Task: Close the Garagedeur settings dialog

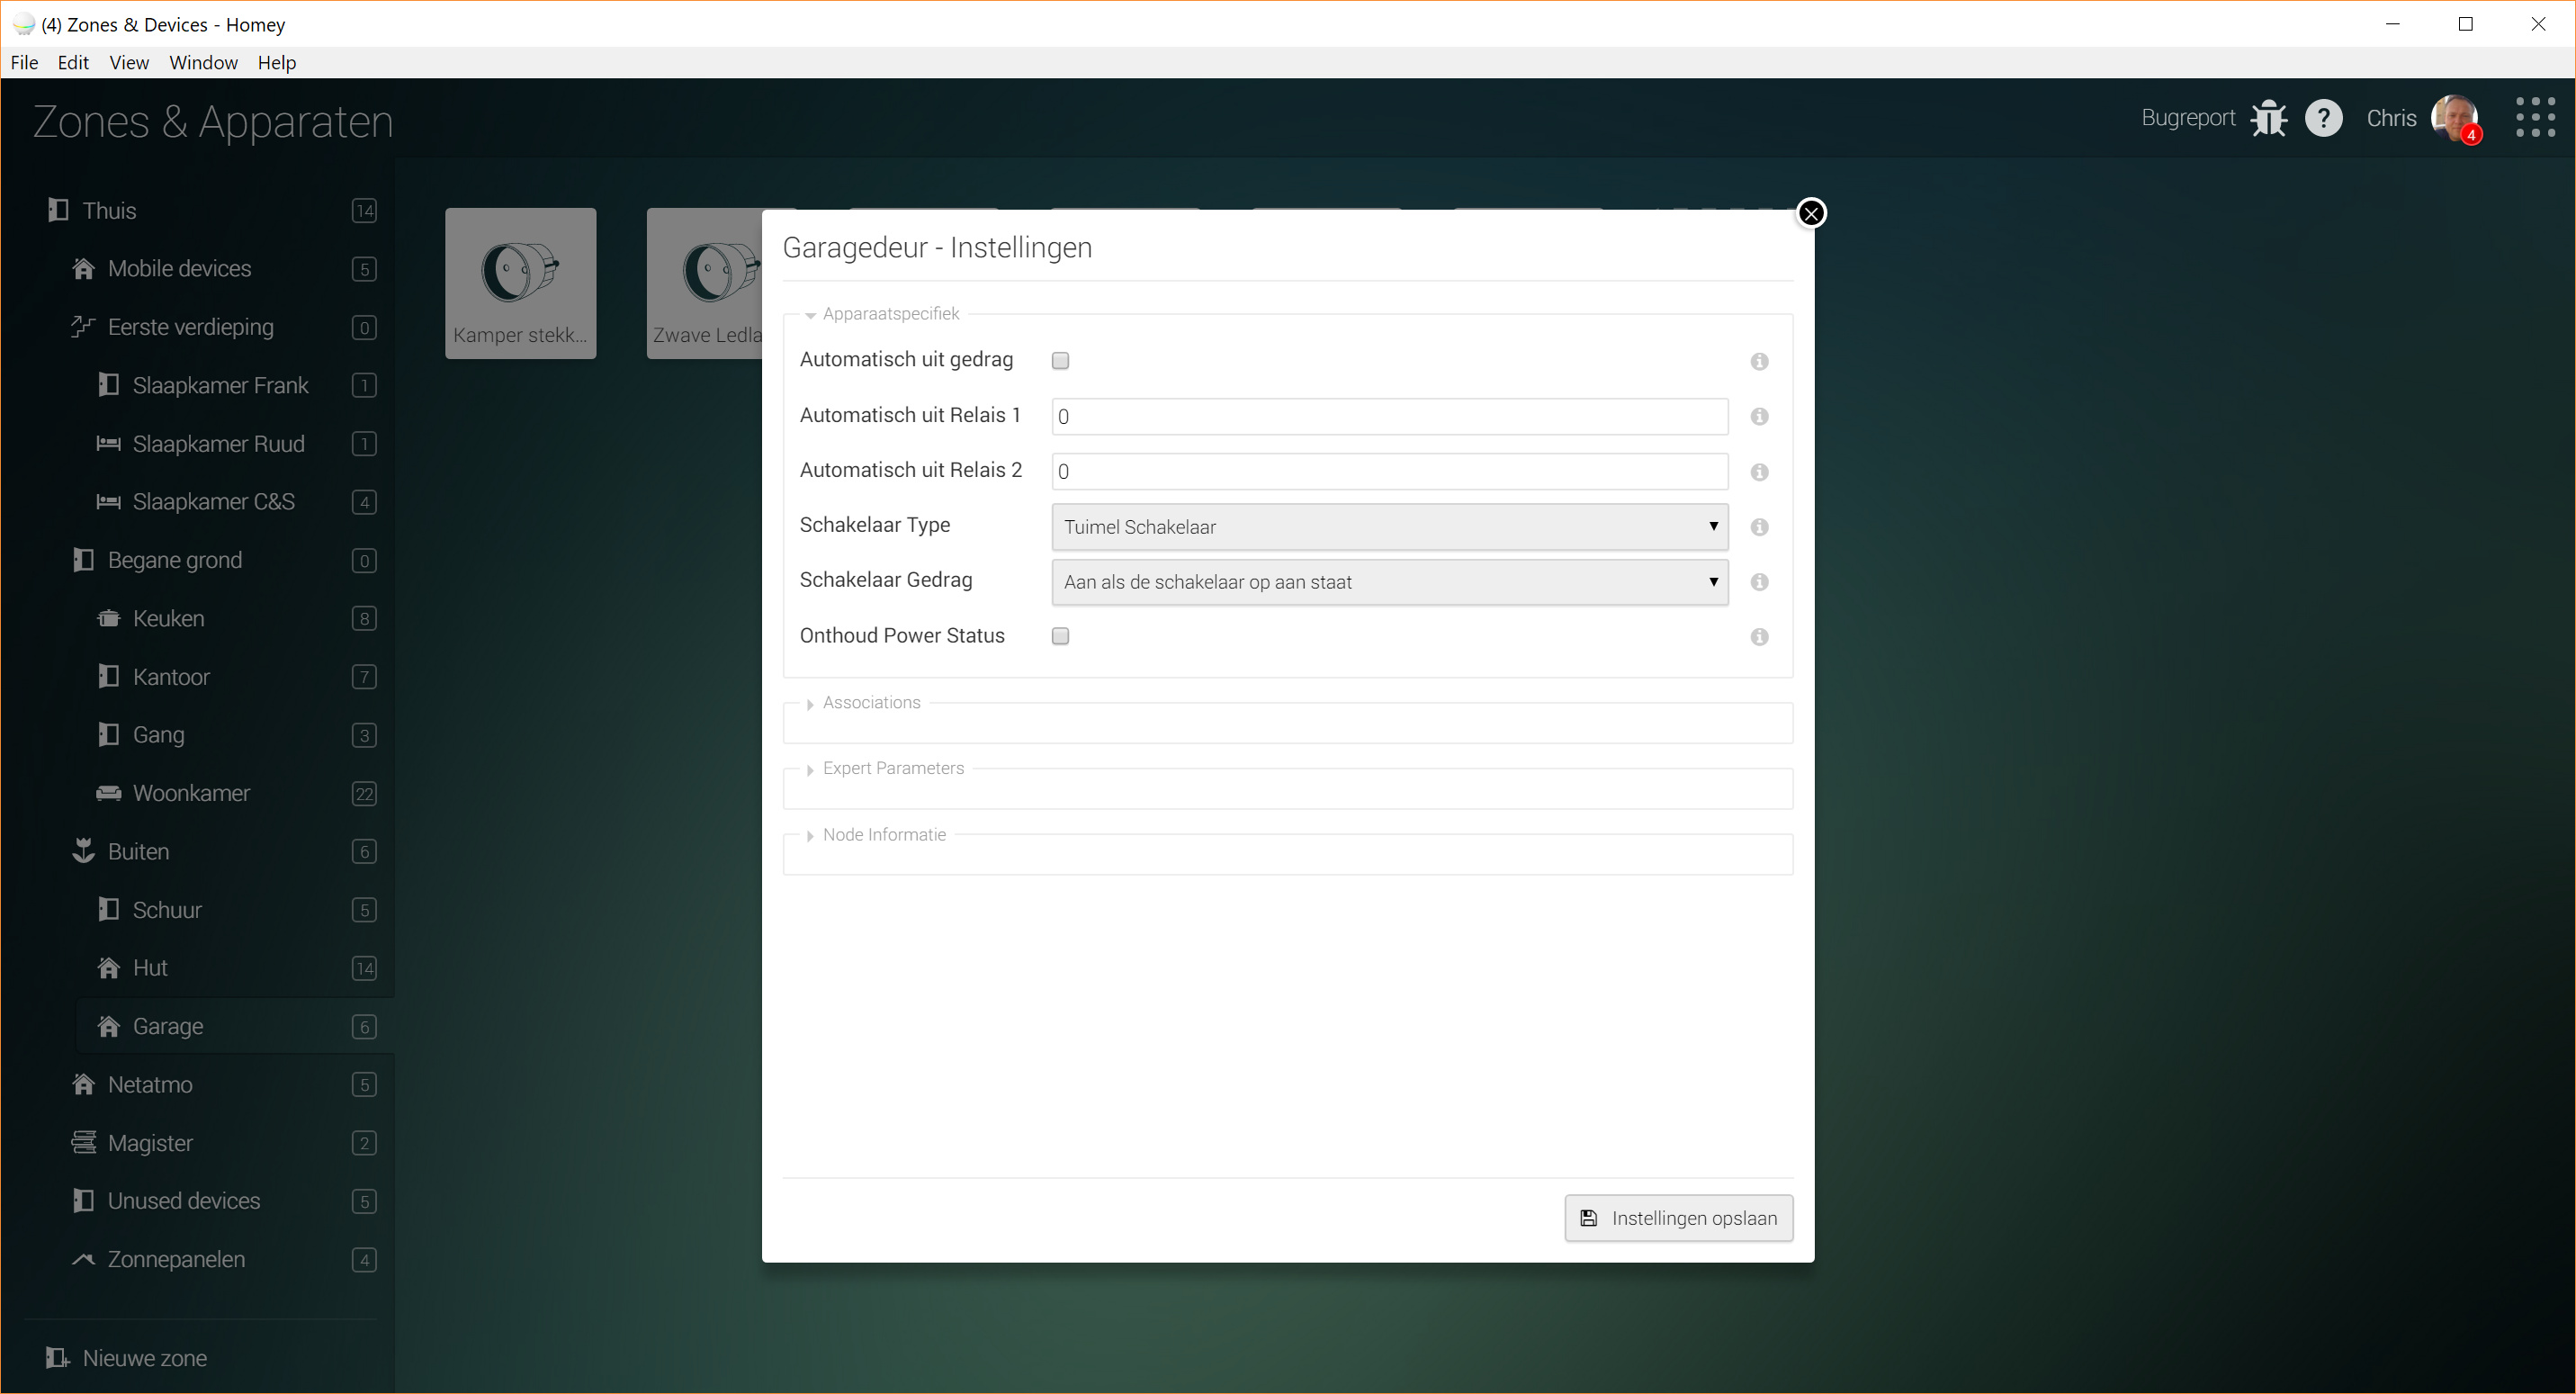Action: click(1810, 213)
